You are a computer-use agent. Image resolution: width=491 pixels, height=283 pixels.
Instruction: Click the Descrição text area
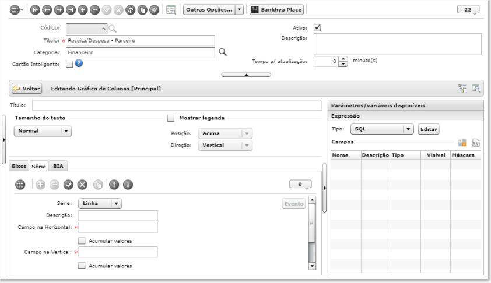tap(398, 44)
